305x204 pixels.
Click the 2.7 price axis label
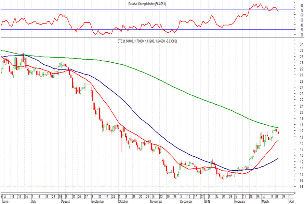click(x=302, y=69)
